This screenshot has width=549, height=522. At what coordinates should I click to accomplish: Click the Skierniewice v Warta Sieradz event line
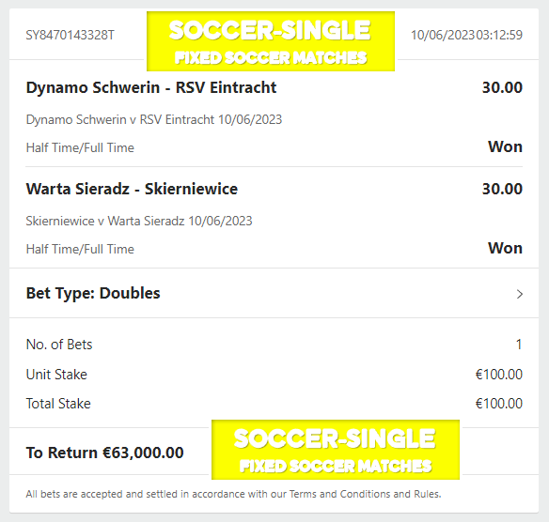pos(139,221)
